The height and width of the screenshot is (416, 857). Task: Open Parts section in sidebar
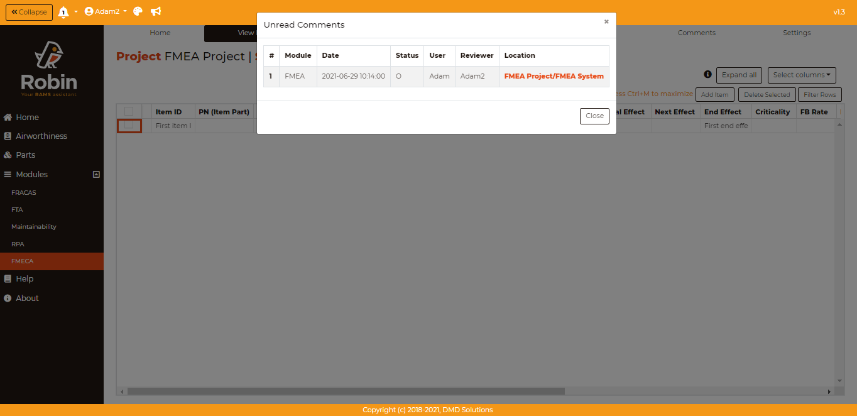click(x=25, y=155)
